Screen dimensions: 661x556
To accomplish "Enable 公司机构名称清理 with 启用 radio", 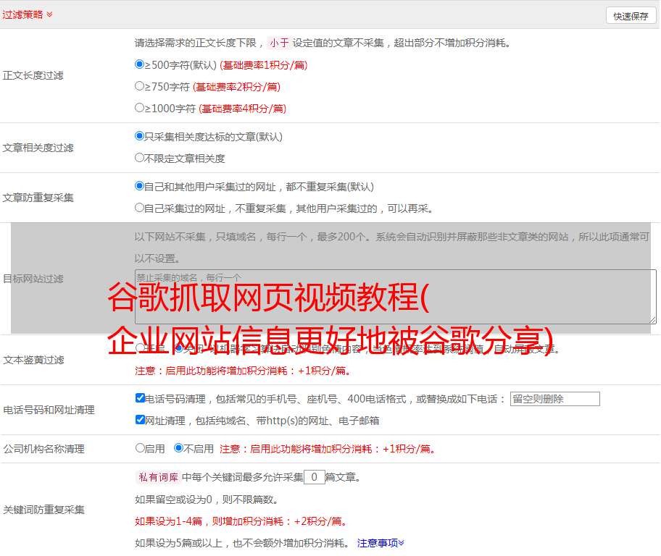I will pyautogui.click(x=140, y=448).
